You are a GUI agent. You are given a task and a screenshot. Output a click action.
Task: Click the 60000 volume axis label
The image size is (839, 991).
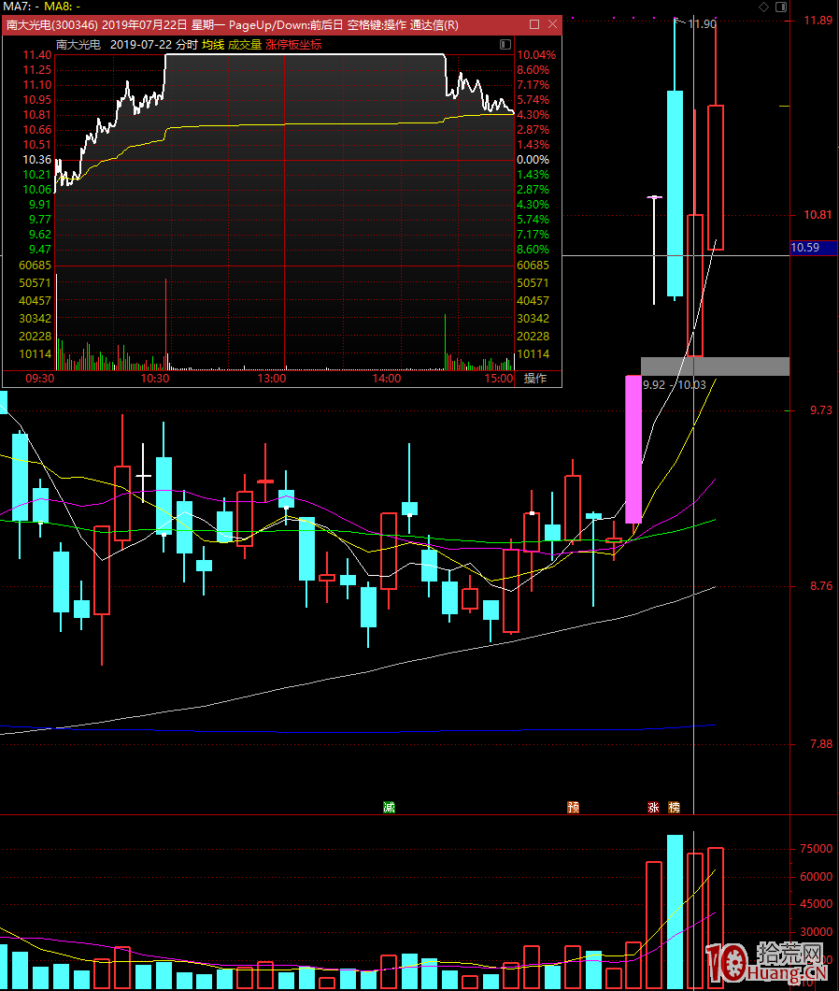point(816,877)
